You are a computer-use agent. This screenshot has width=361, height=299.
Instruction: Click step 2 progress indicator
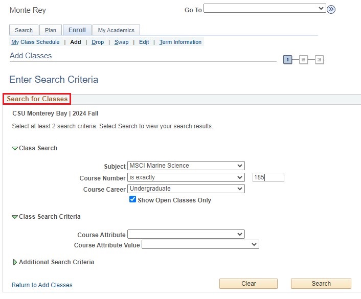pos(303,60)
